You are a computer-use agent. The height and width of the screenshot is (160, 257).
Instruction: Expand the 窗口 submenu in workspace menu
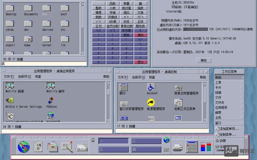(229, 123)
